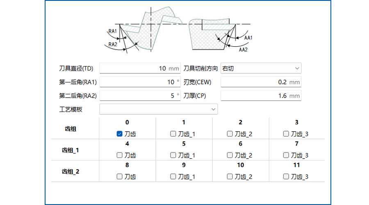Check 刀齿 under column 8
Image resolution: width=369 pixels, height=205 pixels.
pos(120,177)
